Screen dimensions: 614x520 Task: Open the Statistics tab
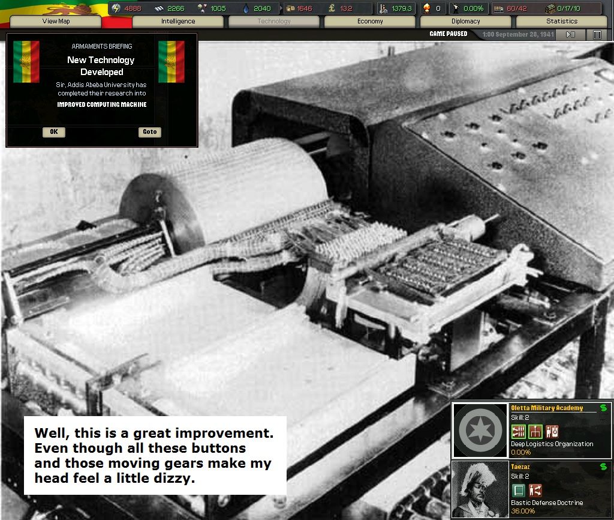click(562, 22)
